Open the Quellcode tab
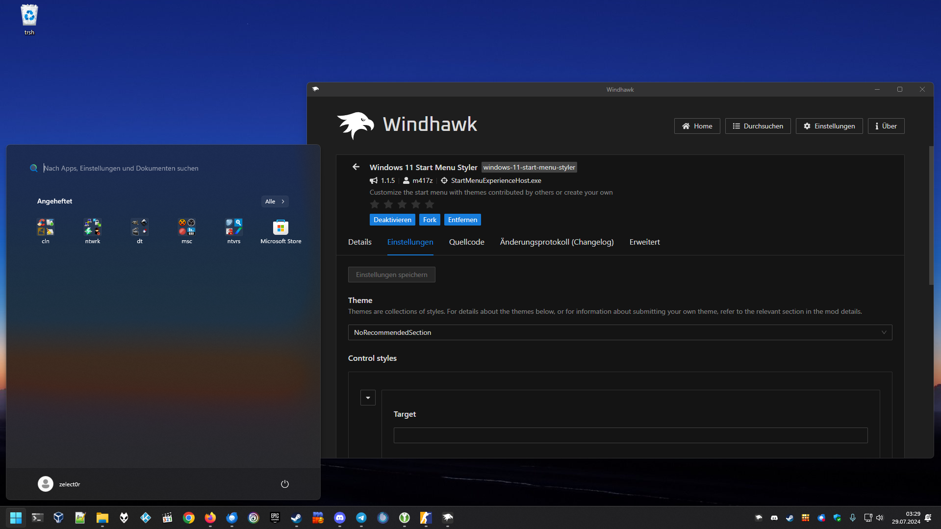Image resolution: width=941 pixels, height=529 pixels. point(467,242)
